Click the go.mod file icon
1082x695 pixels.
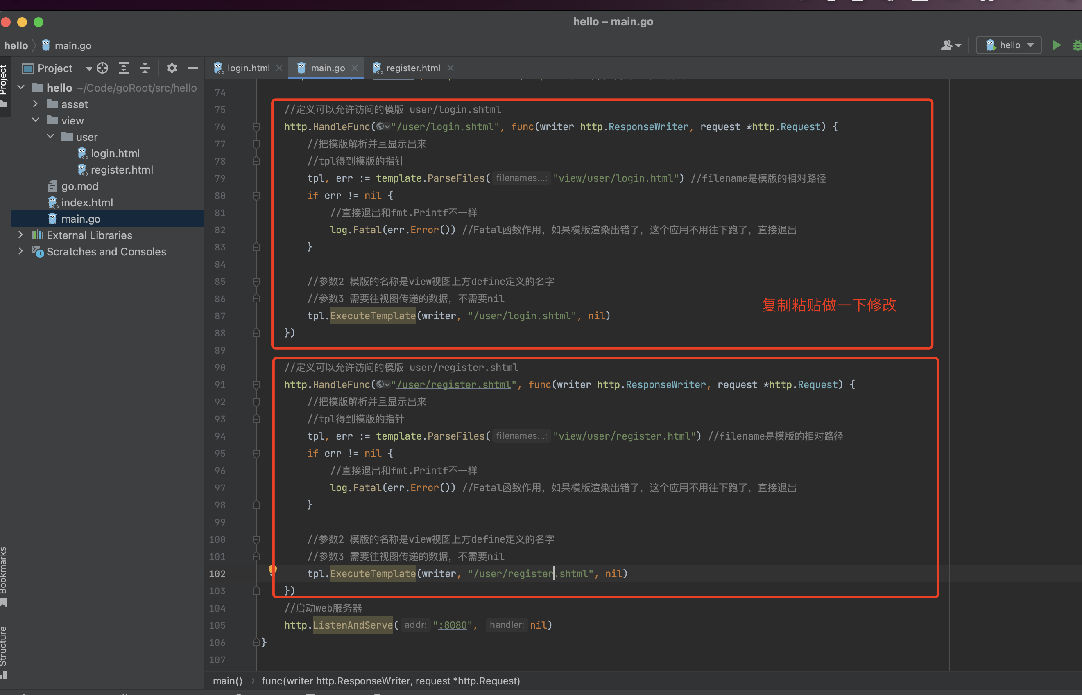pos(52,186)
